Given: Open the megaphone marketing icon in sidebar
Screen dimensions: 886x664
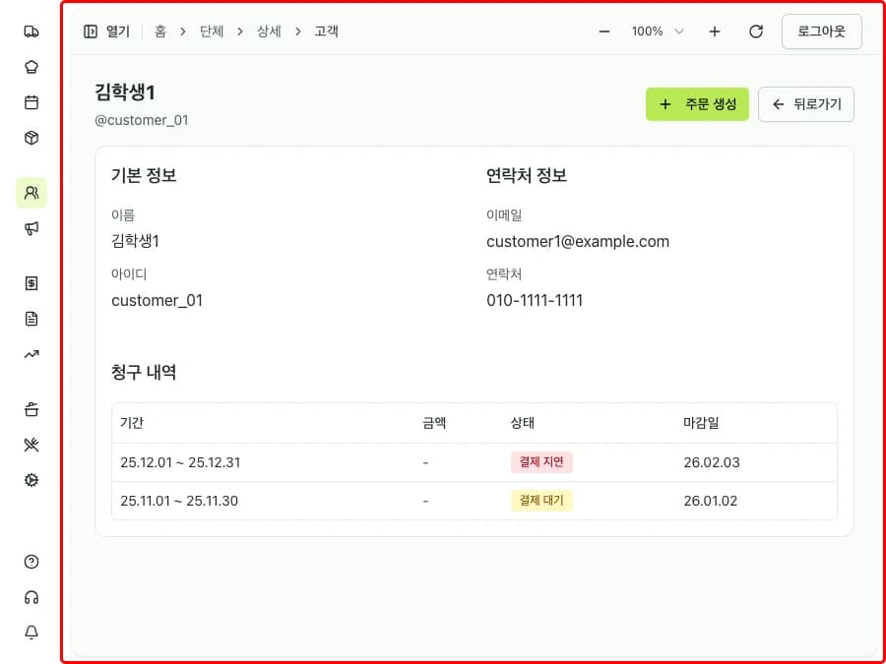Looking at the screenshot, I should tap(31, 227).
